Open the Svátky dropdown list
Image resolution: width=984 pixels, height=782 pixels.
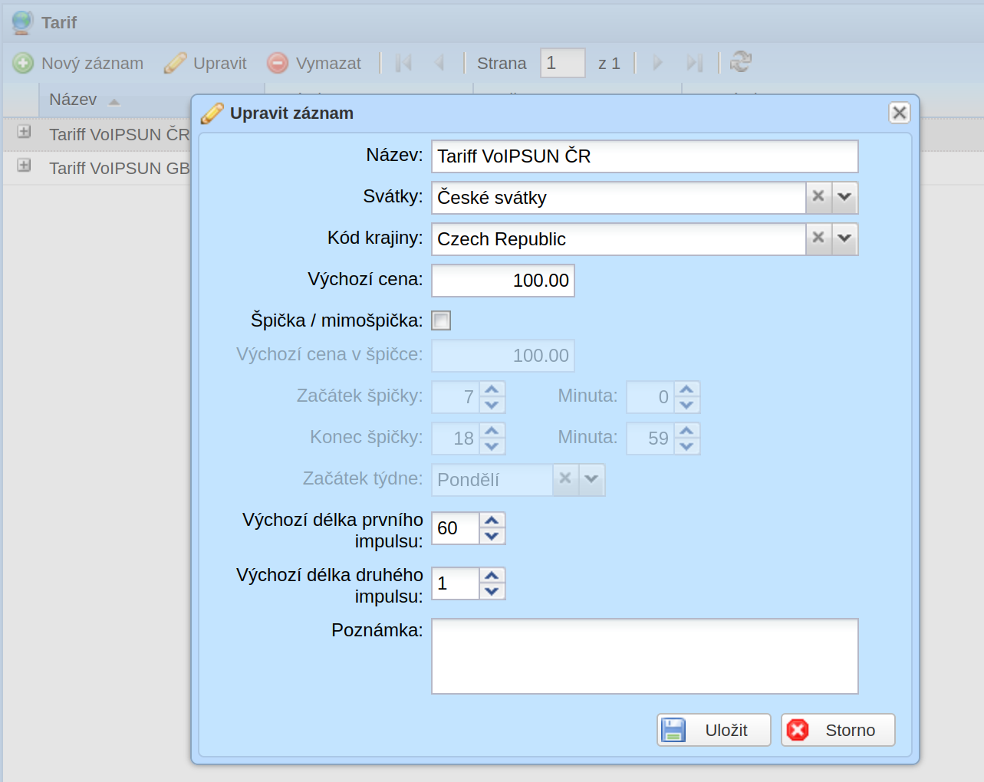pyautogui.click(x=844, y=197)
